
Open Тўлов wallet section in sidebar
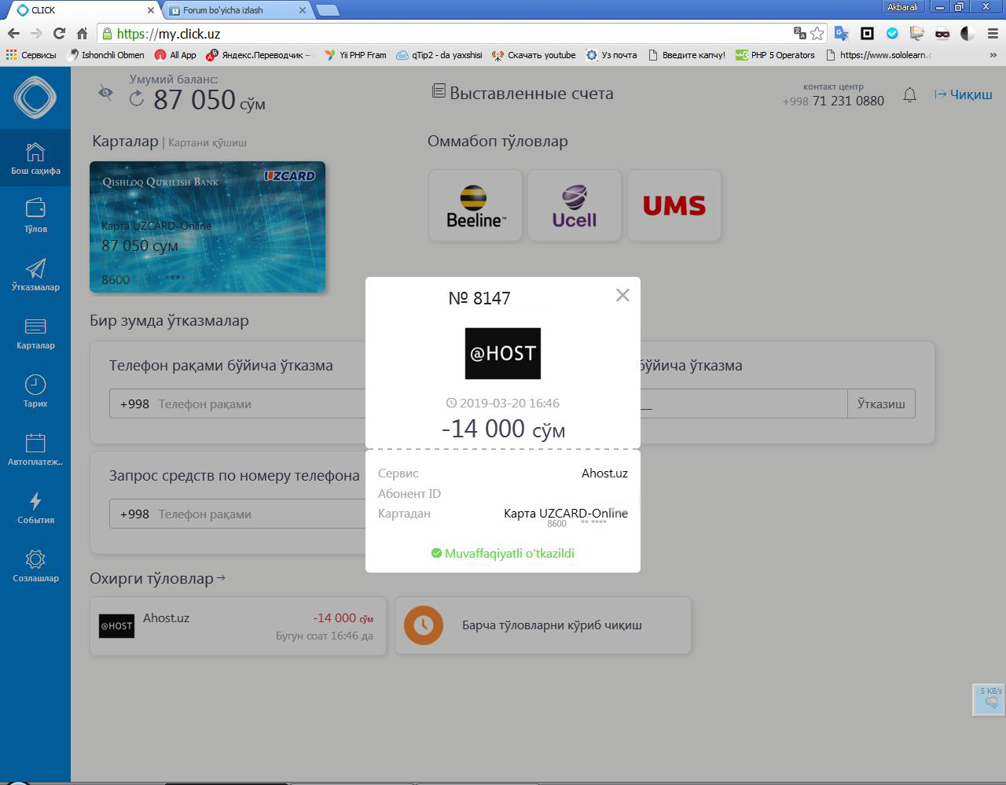pyautogui.click(x=35, y=215)
